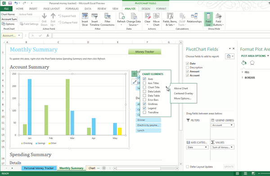The height and width of the screenshot is (176, 270).
Task: Enable Data Labels checkbox
Action: point(144,91)
